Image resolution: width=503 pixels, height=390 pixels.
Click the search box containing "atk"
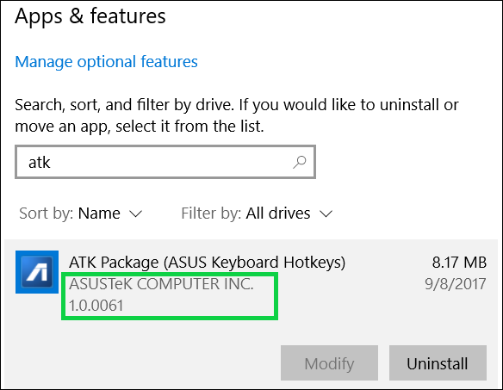pyautogui.click(x=165, y=162)
